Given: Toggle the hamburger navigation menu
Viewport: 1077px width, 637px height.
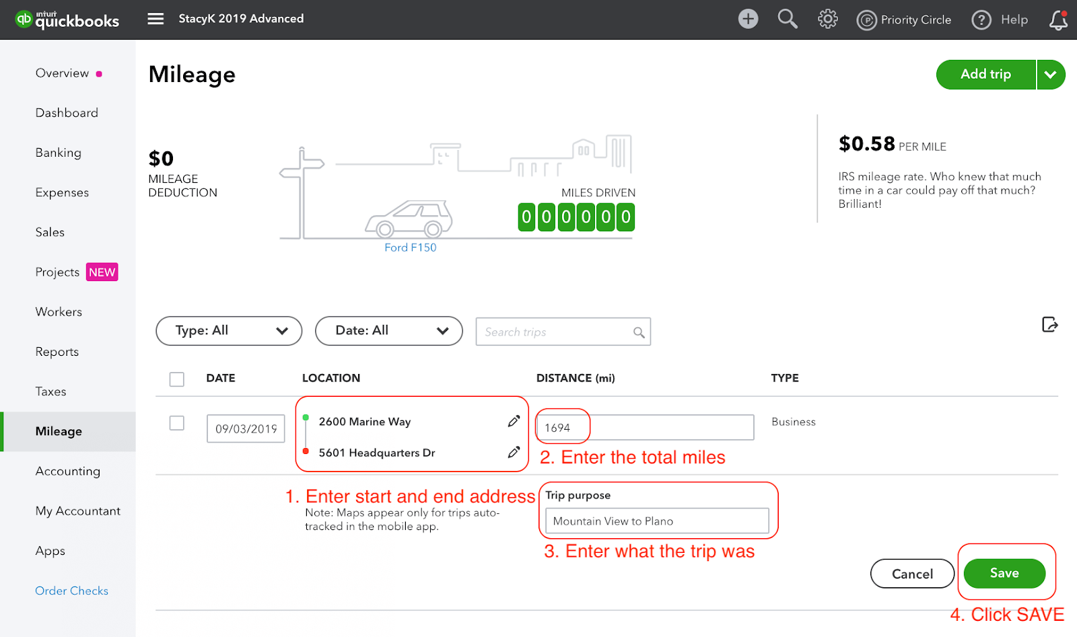Looking at the screenshot, I should point(155,19).
